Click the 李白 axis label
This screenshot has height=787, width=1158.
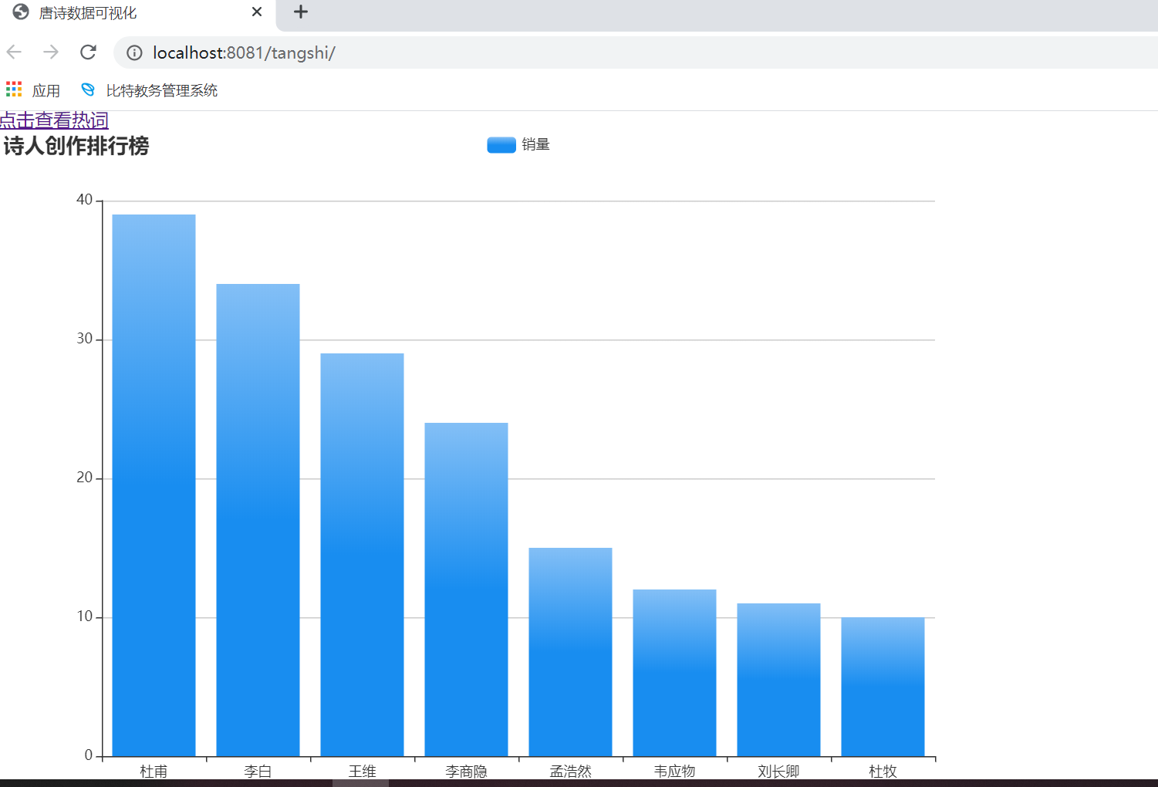pos(258,771)
